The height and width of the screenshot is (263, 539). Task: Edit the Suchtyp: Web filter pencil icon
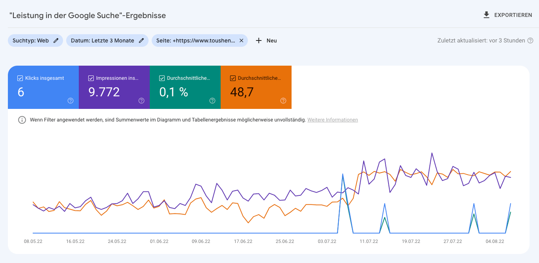pos(56,40)
